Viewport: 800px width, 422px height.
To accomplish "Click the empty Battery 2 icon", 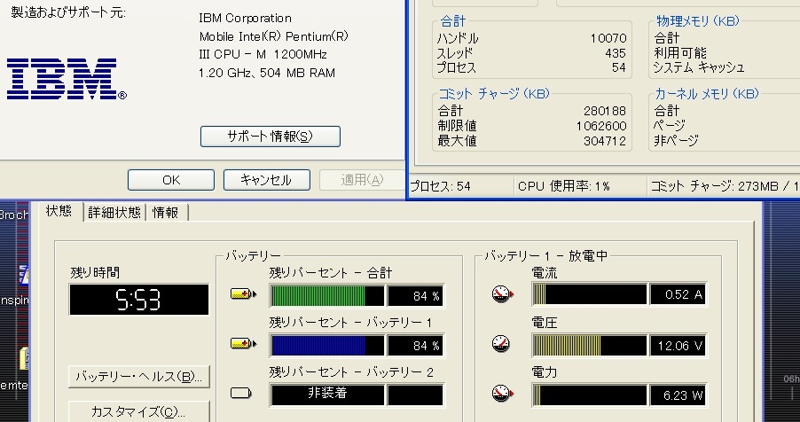I will (x=241, y=394).
